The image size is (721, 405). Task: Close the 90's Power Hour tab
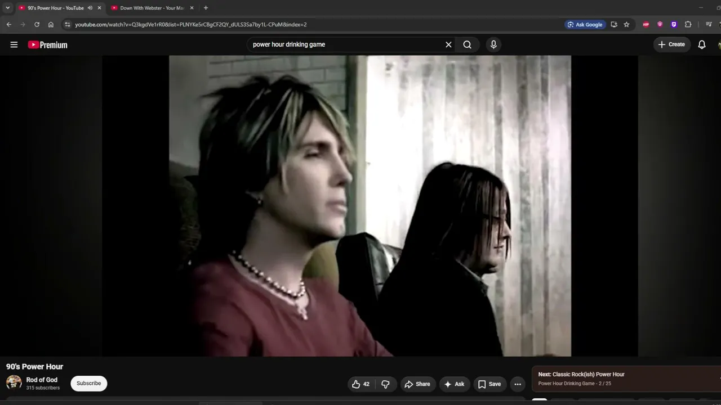(99, 8)
